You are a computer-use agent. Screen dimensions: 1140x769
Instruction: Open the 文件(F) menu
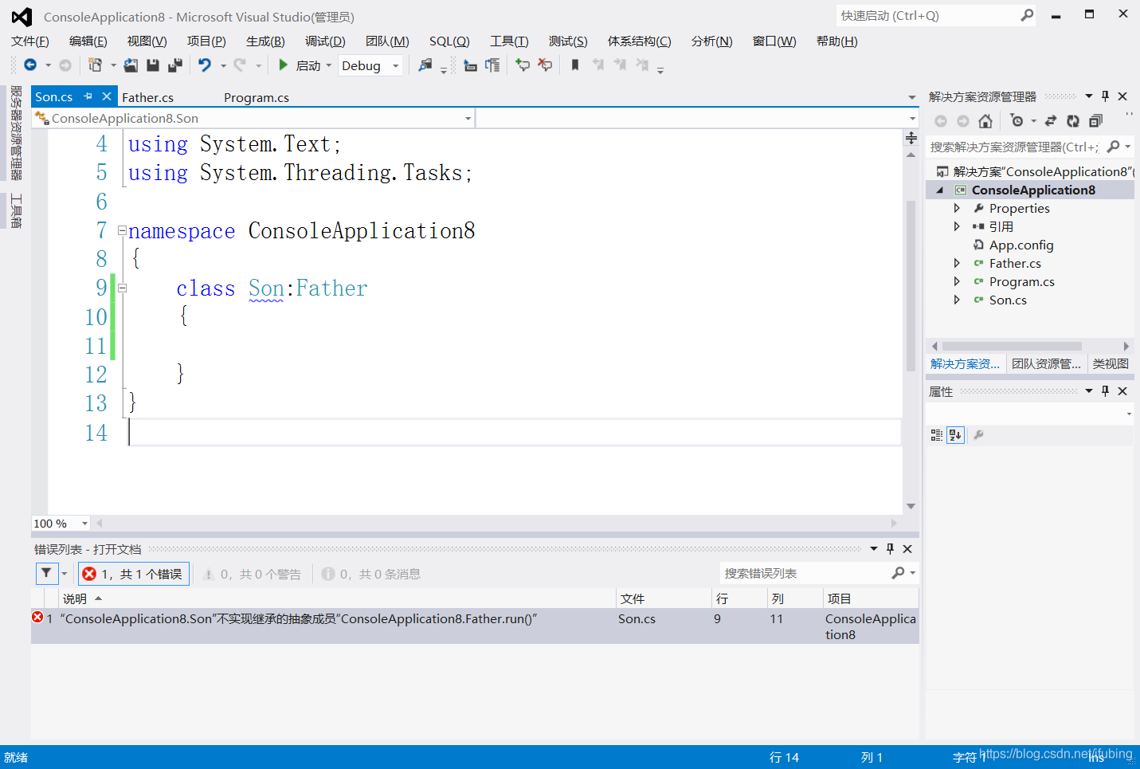(x=30, y=41)
